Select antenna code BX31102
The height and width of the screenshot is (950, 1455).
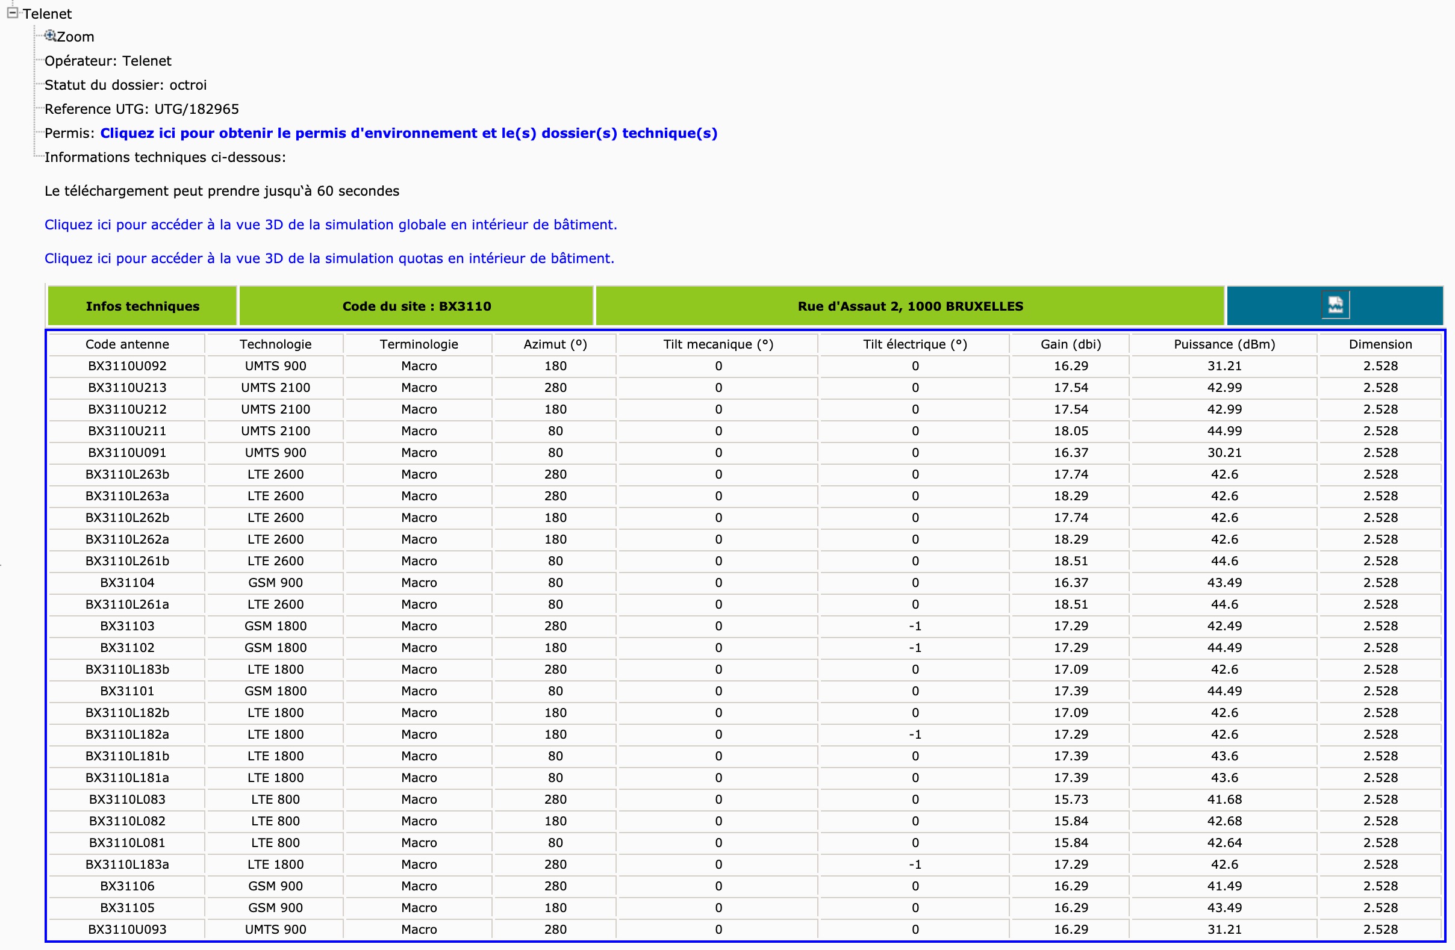click(127, 648)
